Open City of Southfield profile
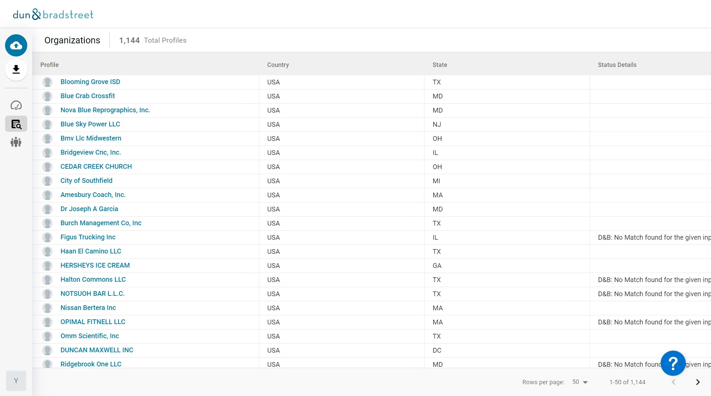 pos(86,181)
